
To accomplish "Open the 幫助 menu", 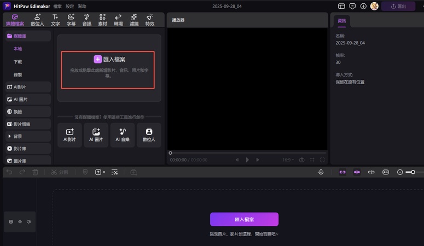I will (x=82, y=6).
